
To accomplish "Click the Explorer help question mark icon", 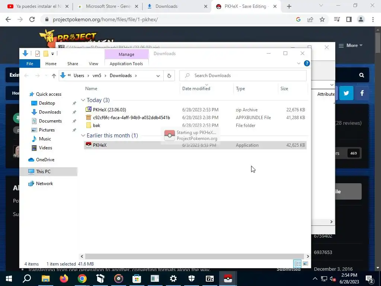I will coord(307,63).
